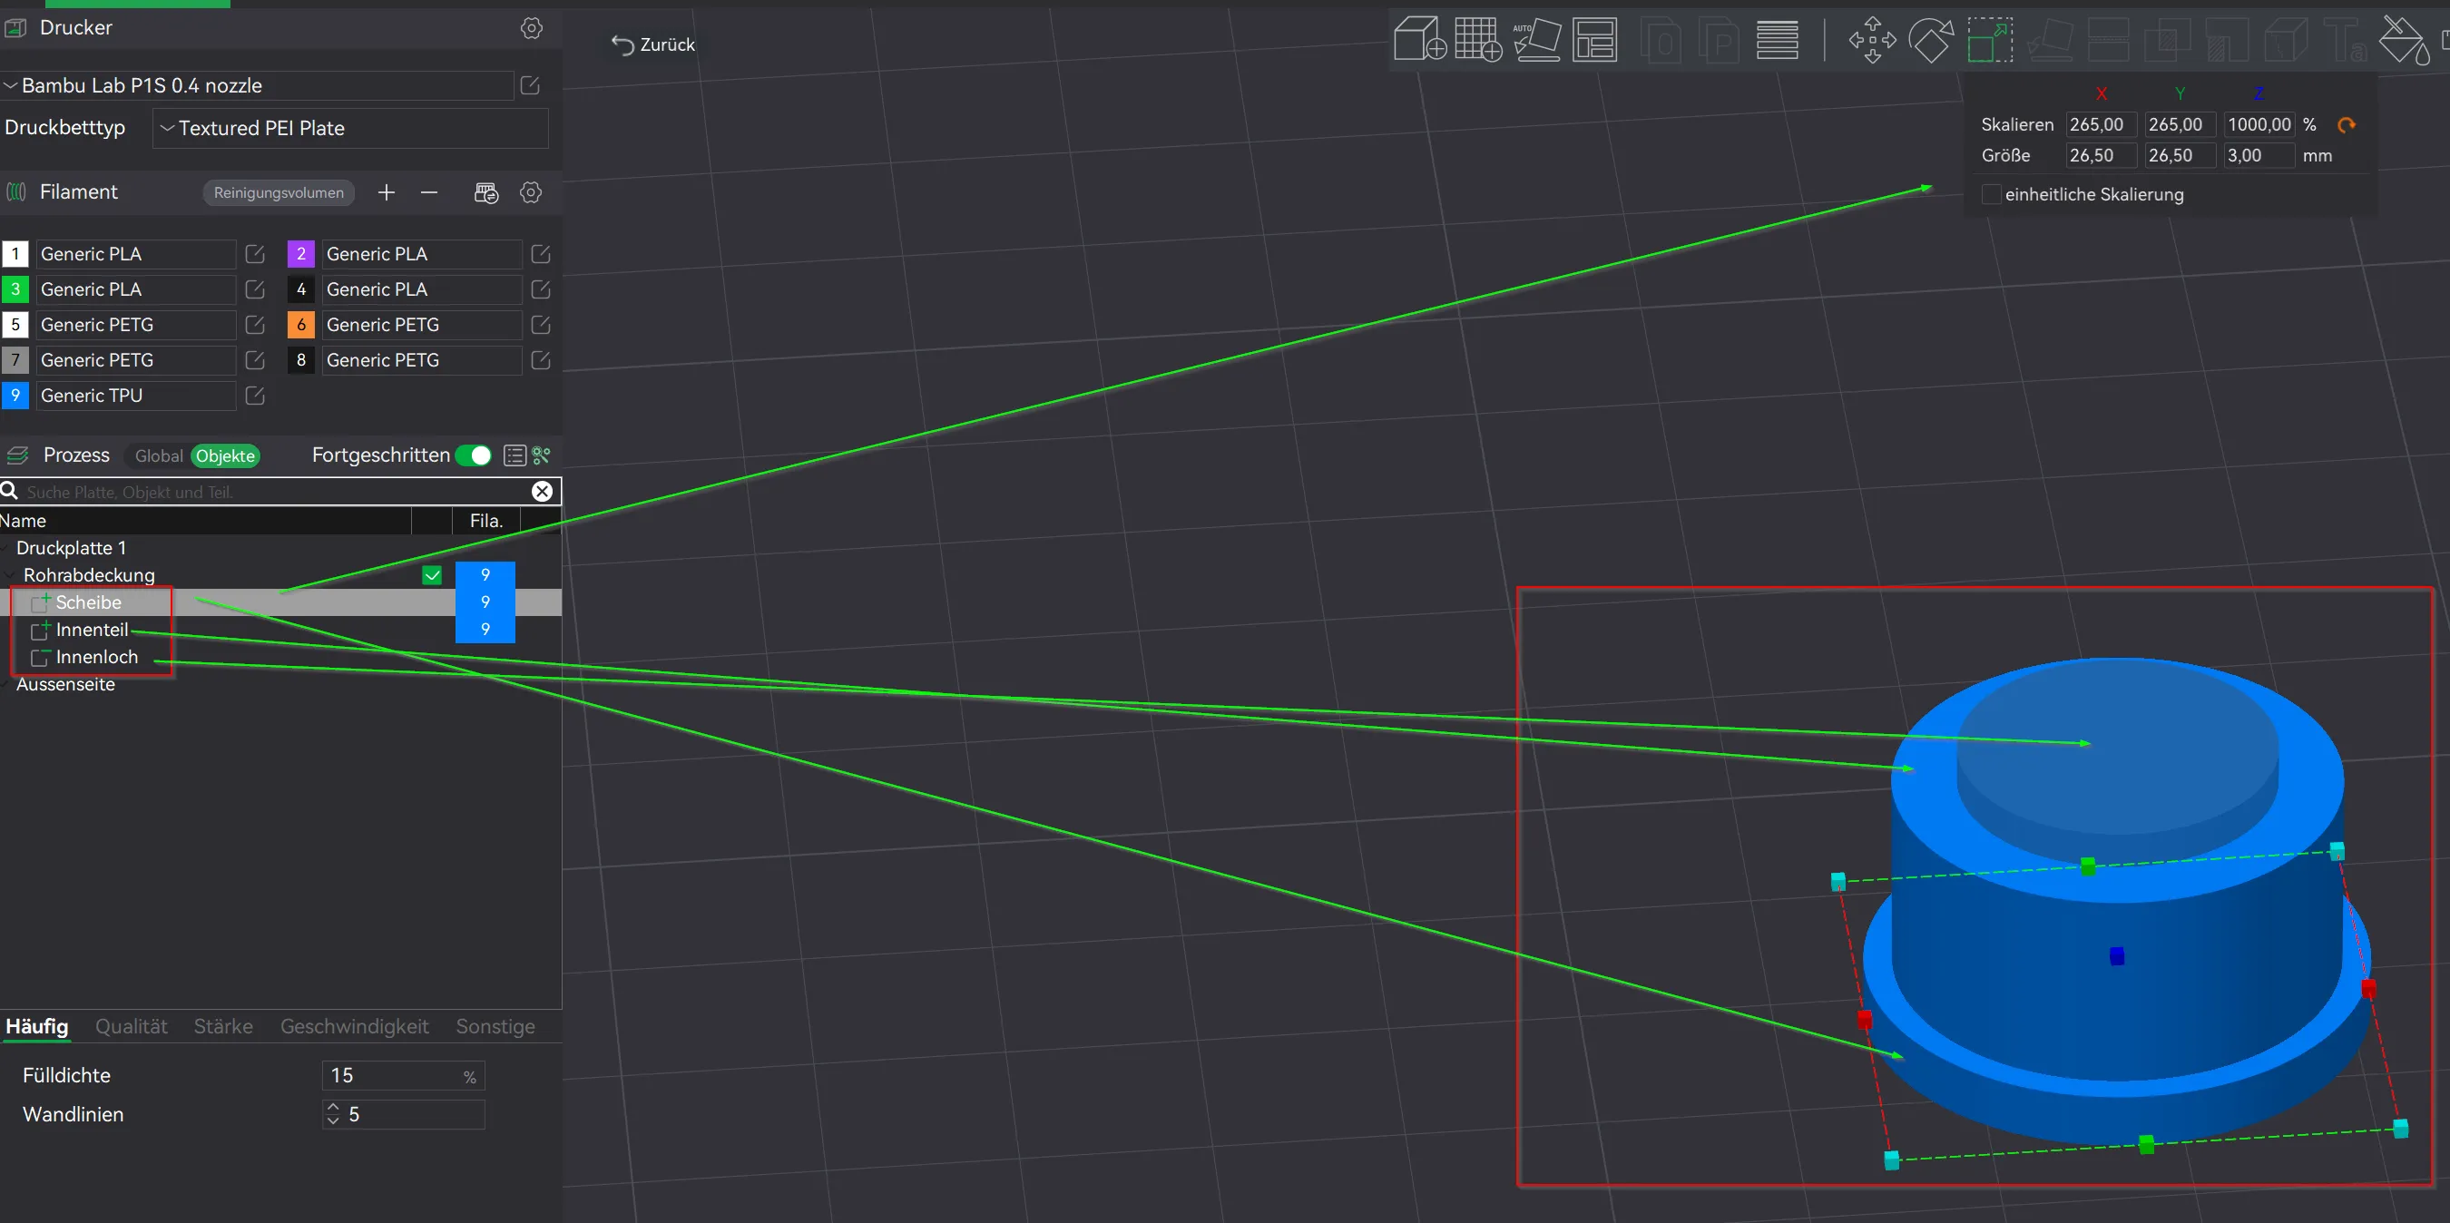Edit filament 8 Generic PETG preset

coord(540,359)
